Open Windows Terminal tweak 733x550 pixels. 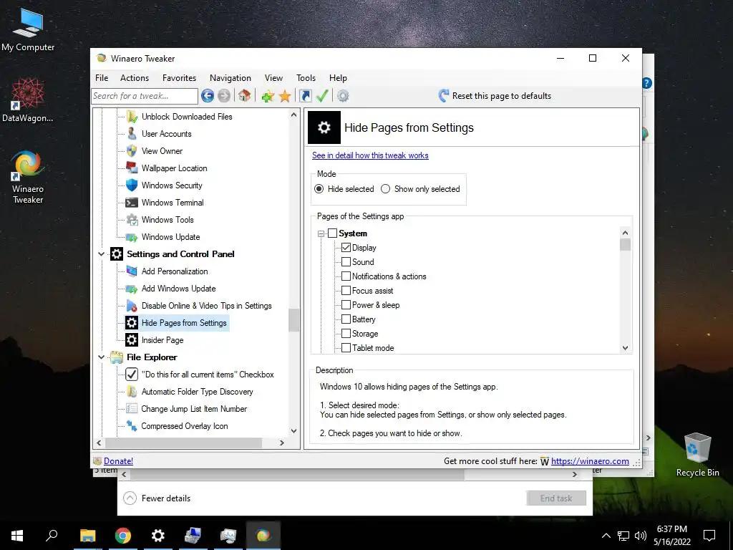(x=173, y=203)
